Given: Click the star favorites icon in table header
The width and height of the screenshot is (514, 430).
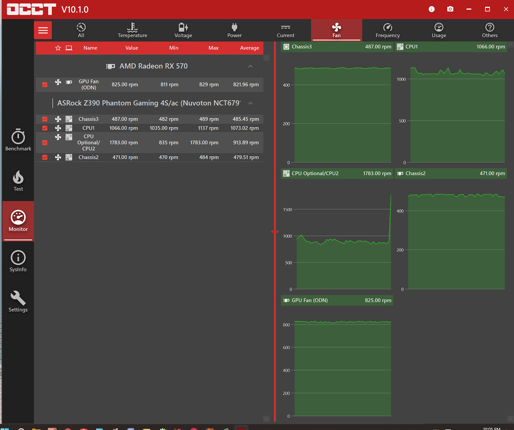Looking at the screenshot, I should coord(58,48).
